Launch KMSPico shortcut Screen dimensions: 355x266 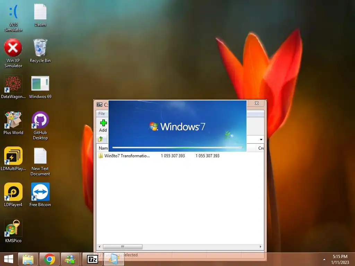(13, 231)
